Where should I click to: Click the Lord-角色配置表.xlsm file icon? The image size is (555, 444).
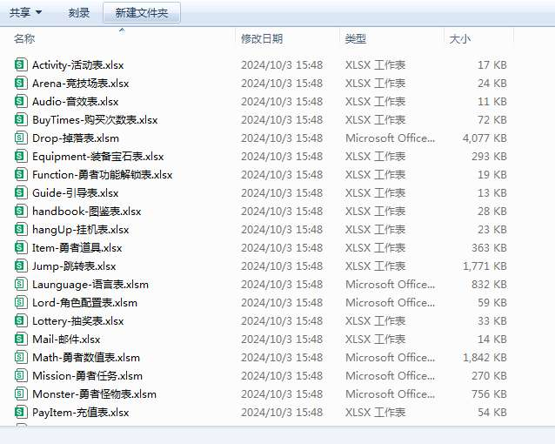(21, 303)
